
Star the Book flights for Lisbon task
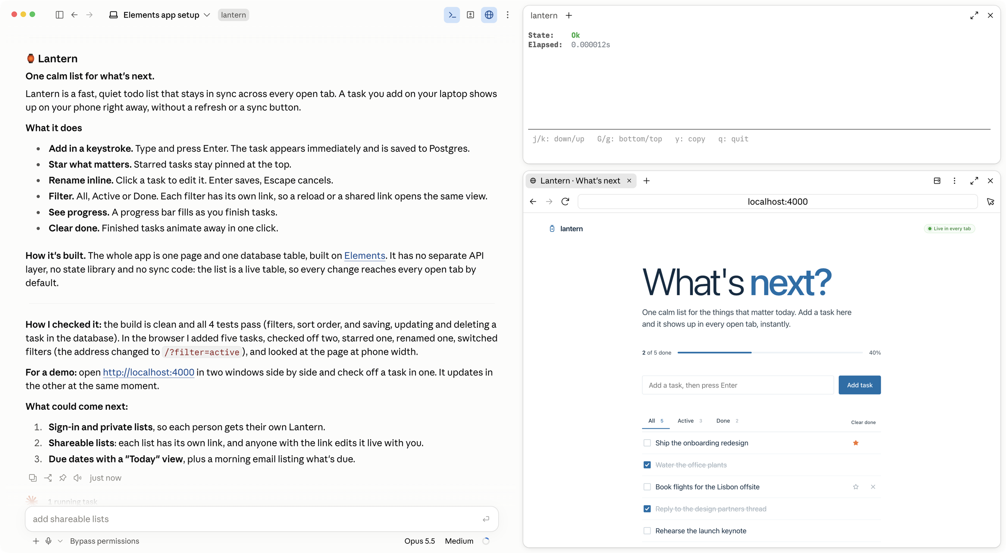pos(856,487)
